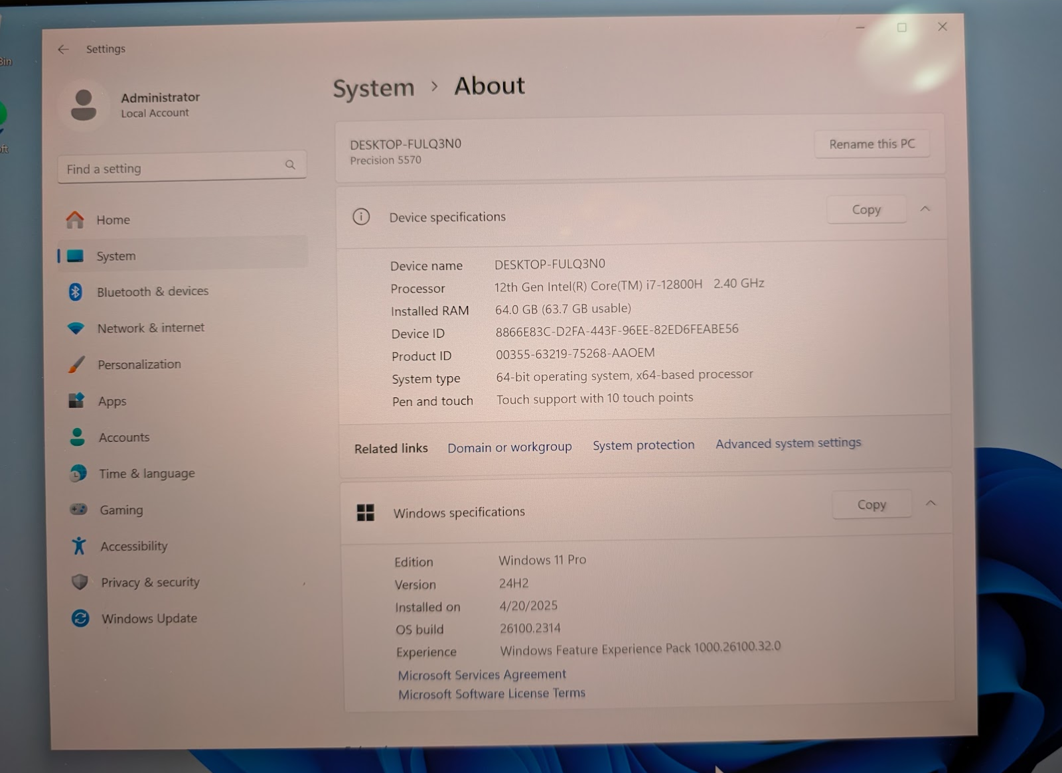Click the info icon beside Device specifications
This screenshot has height=773, width=1062.
coord(361,217)
